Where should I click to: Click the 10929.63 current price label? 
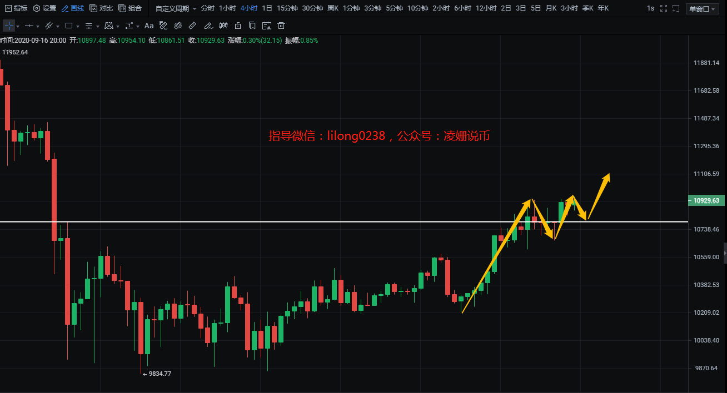tap(705, 201)
